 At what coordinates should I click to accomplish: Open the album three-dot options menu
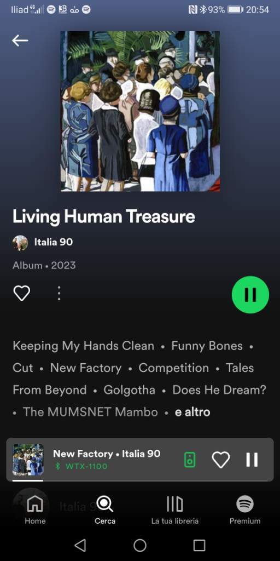pos(59,294)
